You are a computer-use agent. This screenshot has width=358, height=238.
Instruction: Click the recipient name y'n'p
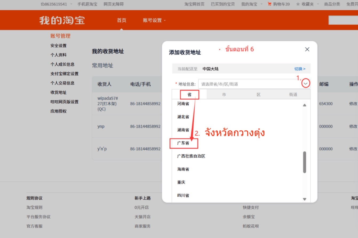[102, 149]
